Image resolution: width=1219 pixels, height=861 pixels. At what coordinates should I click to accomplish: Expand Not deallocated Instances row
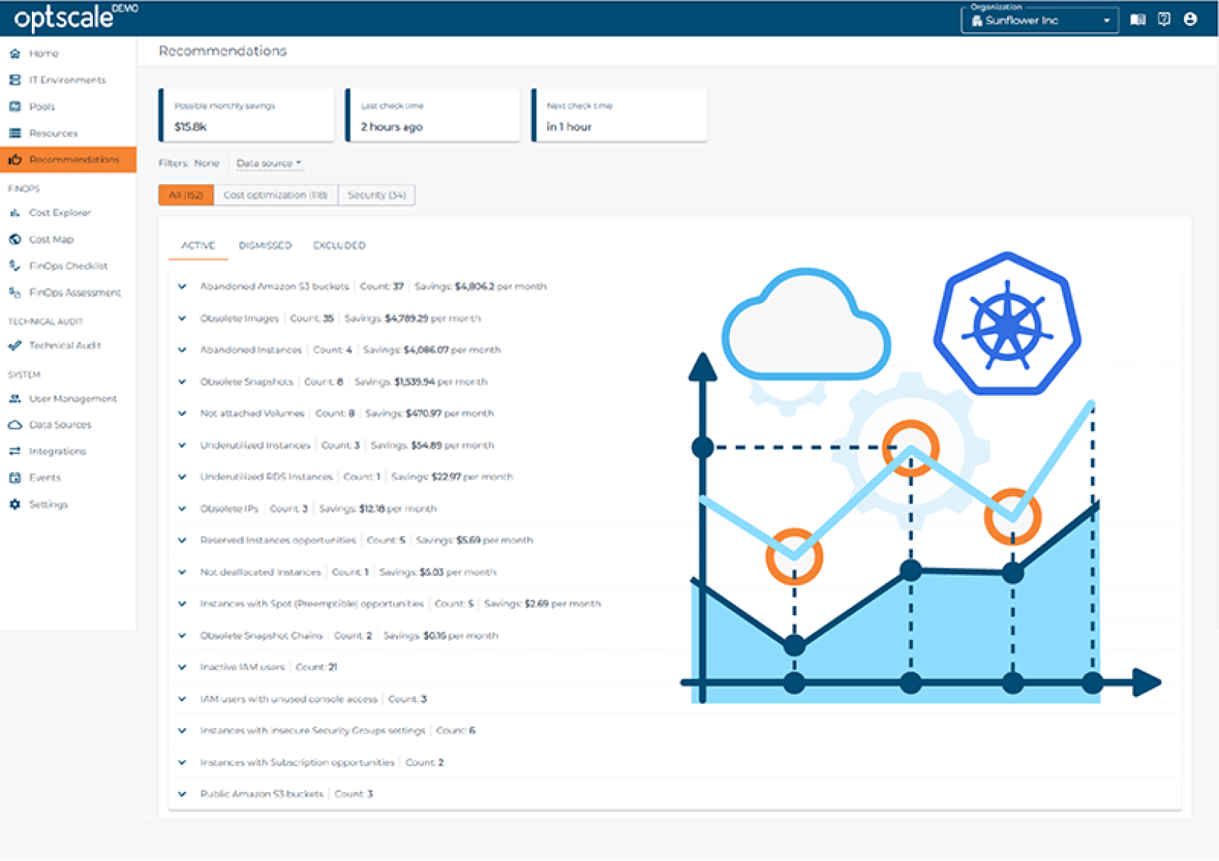(x=182, y=573)
